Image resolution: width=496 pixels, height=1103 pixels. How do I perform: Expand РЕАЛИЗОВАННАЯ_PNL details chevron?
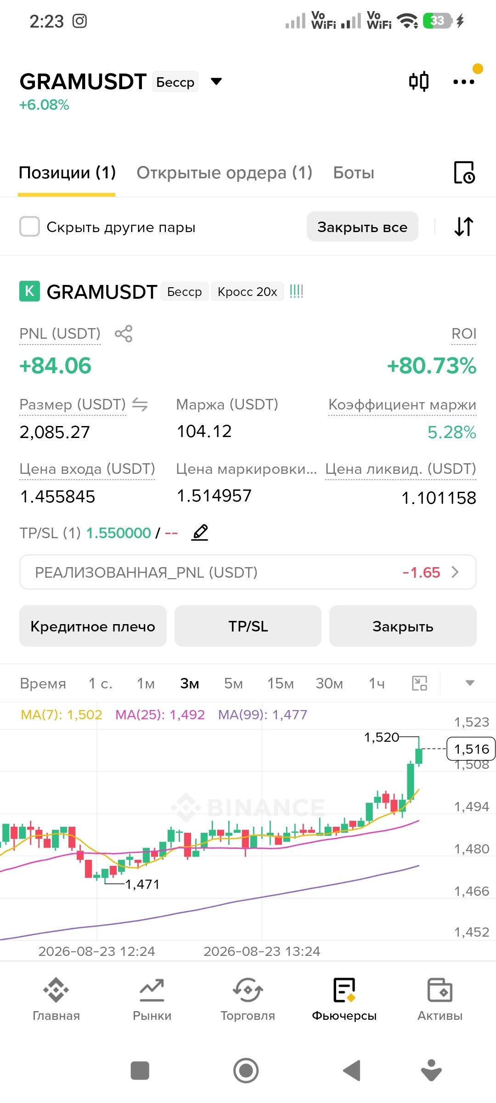pos(455,572)
